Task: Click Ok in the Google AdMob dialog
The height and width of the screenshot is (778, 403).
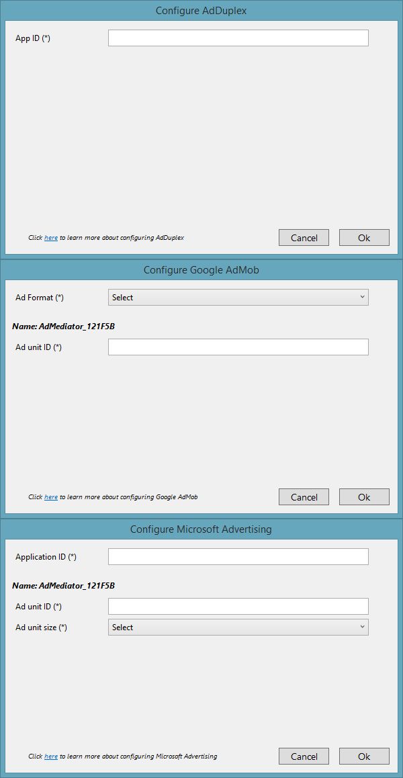Action: [364, 496]
